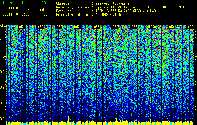Click the 1855 time marker
This screenshot has height=125, width=197.
96,27
